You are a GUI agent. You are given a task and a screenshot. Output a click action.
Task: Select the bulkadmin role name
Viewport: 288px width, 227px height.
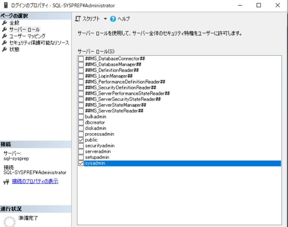click(96, 117)
